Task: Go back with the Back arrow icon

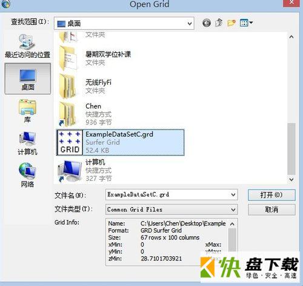Action: point(207,23)
